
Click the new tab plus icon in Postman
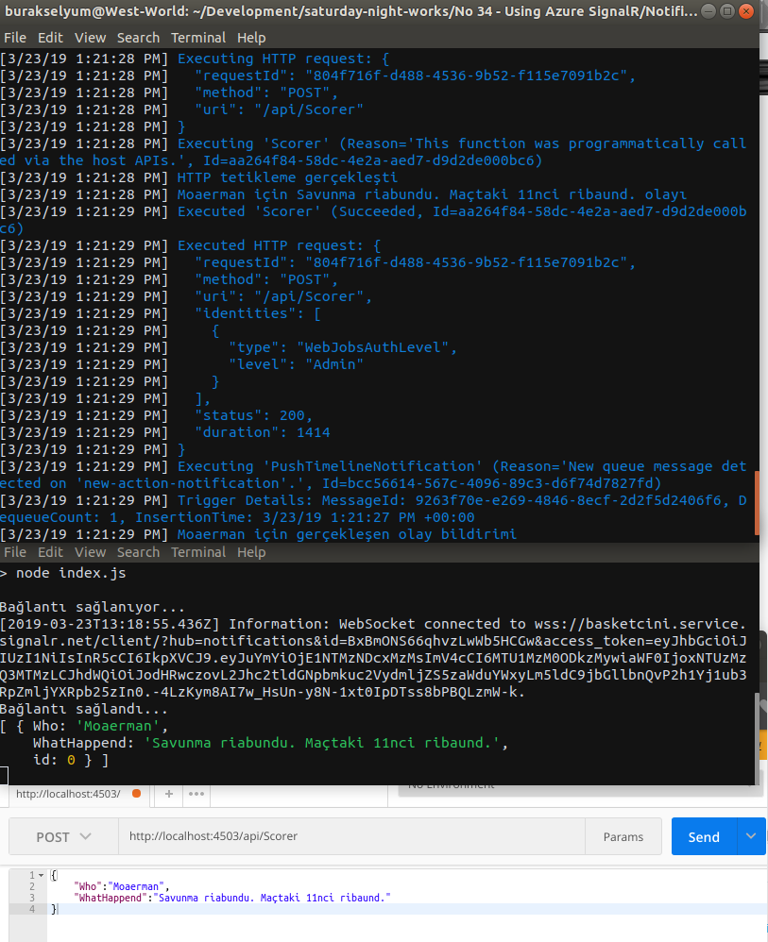170,794
